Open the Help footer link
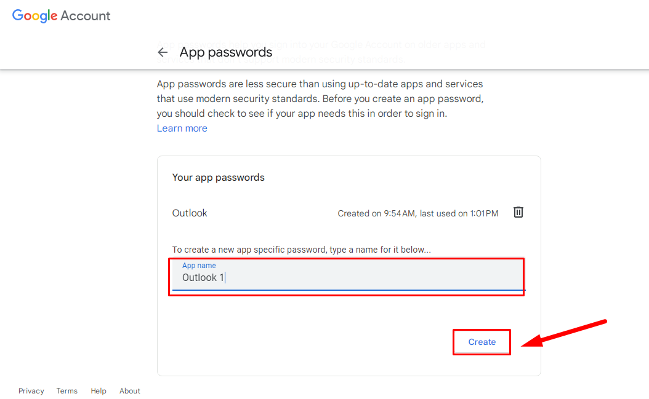The height and width of the screenshot is (399, 649). (98, 390)
